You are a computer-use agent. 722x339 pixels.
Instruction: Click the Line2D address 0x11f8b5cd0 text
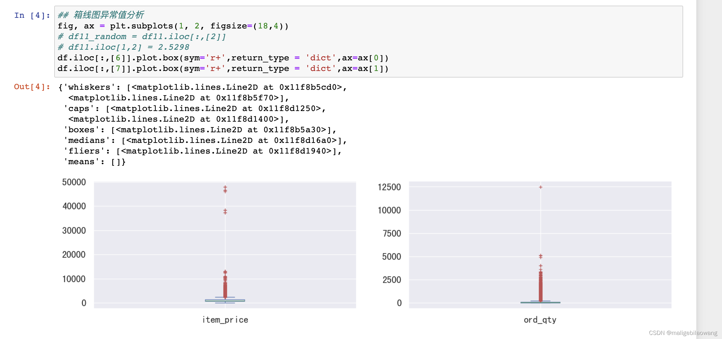[308, 87]
